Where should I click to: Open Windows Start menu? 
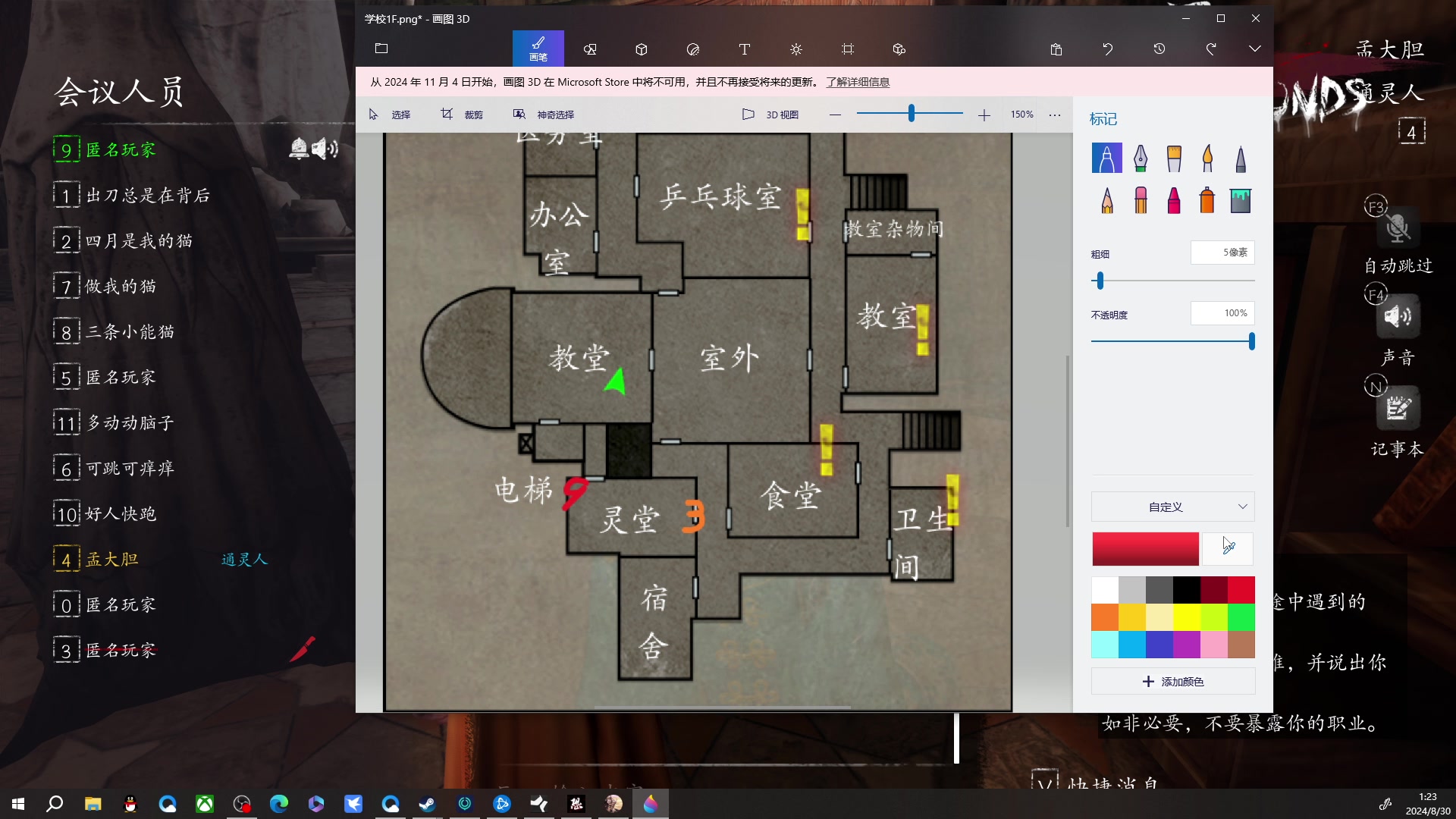pos(18,804)
